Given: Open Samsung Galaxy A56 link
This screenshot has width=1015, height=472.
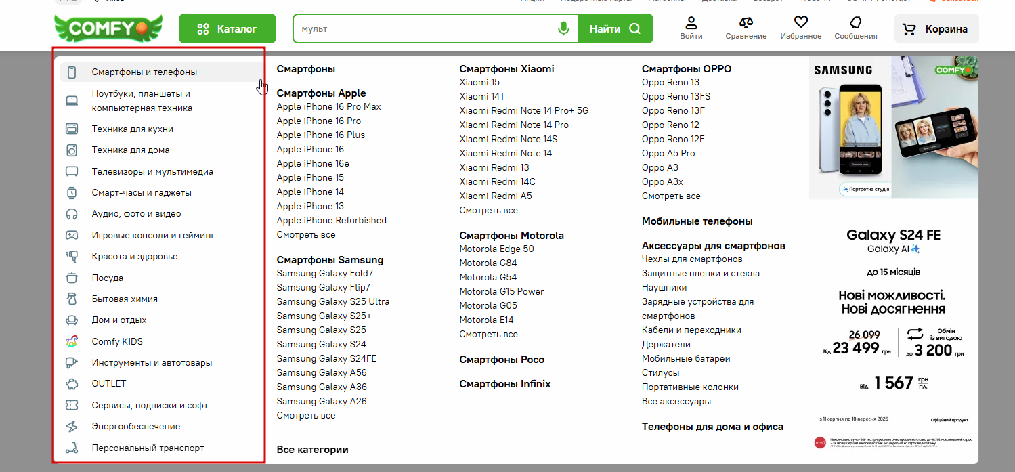Looking at the screenshot, I should pyautogui.click(x=322, y=373).
